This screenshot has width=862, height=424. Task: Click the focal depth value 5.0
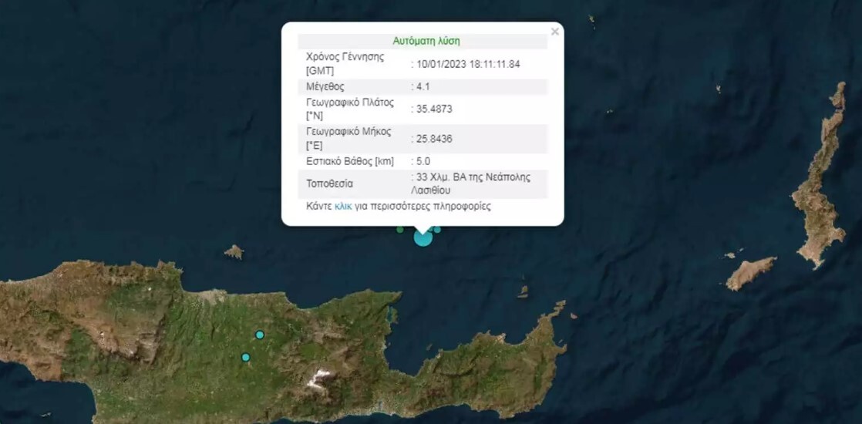pyautogui.click(x=423, y=161)
